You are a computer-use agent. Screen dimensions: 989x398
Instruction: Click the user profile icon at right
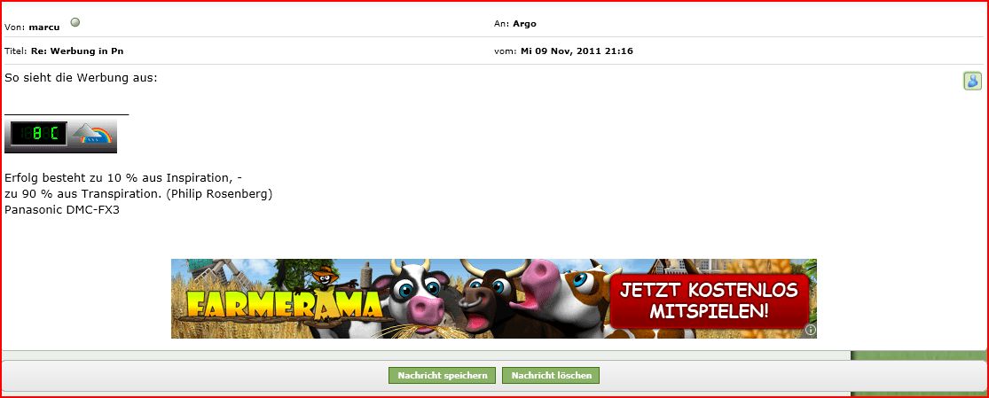[x=972, y=82]
